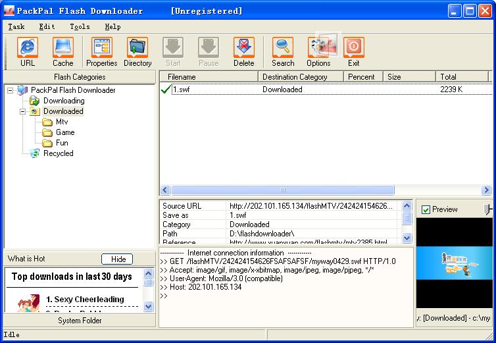Click file list horizontal scrollbar thumb
The image size is (496, 343).
pyautogui.click(x=282, y=190)
